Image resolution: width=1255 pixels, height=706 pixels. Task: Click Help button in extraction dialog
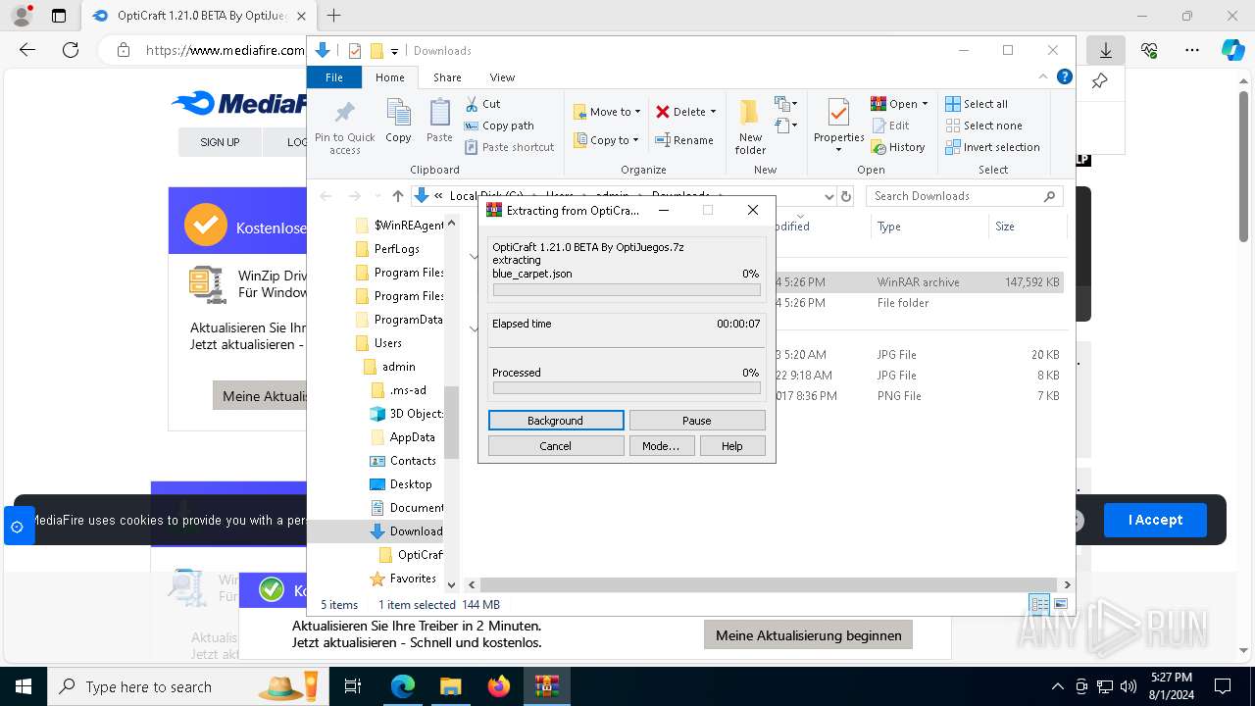pyautogui.click(x=732, y=445)
